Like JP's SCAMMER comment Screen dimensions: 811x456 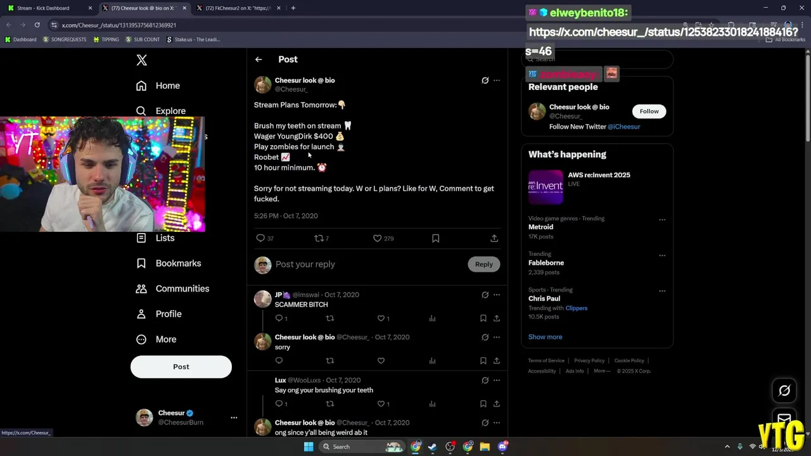381,319
